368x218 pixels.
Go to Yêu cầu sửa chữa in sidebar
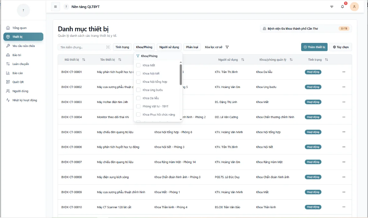point(23,46)
